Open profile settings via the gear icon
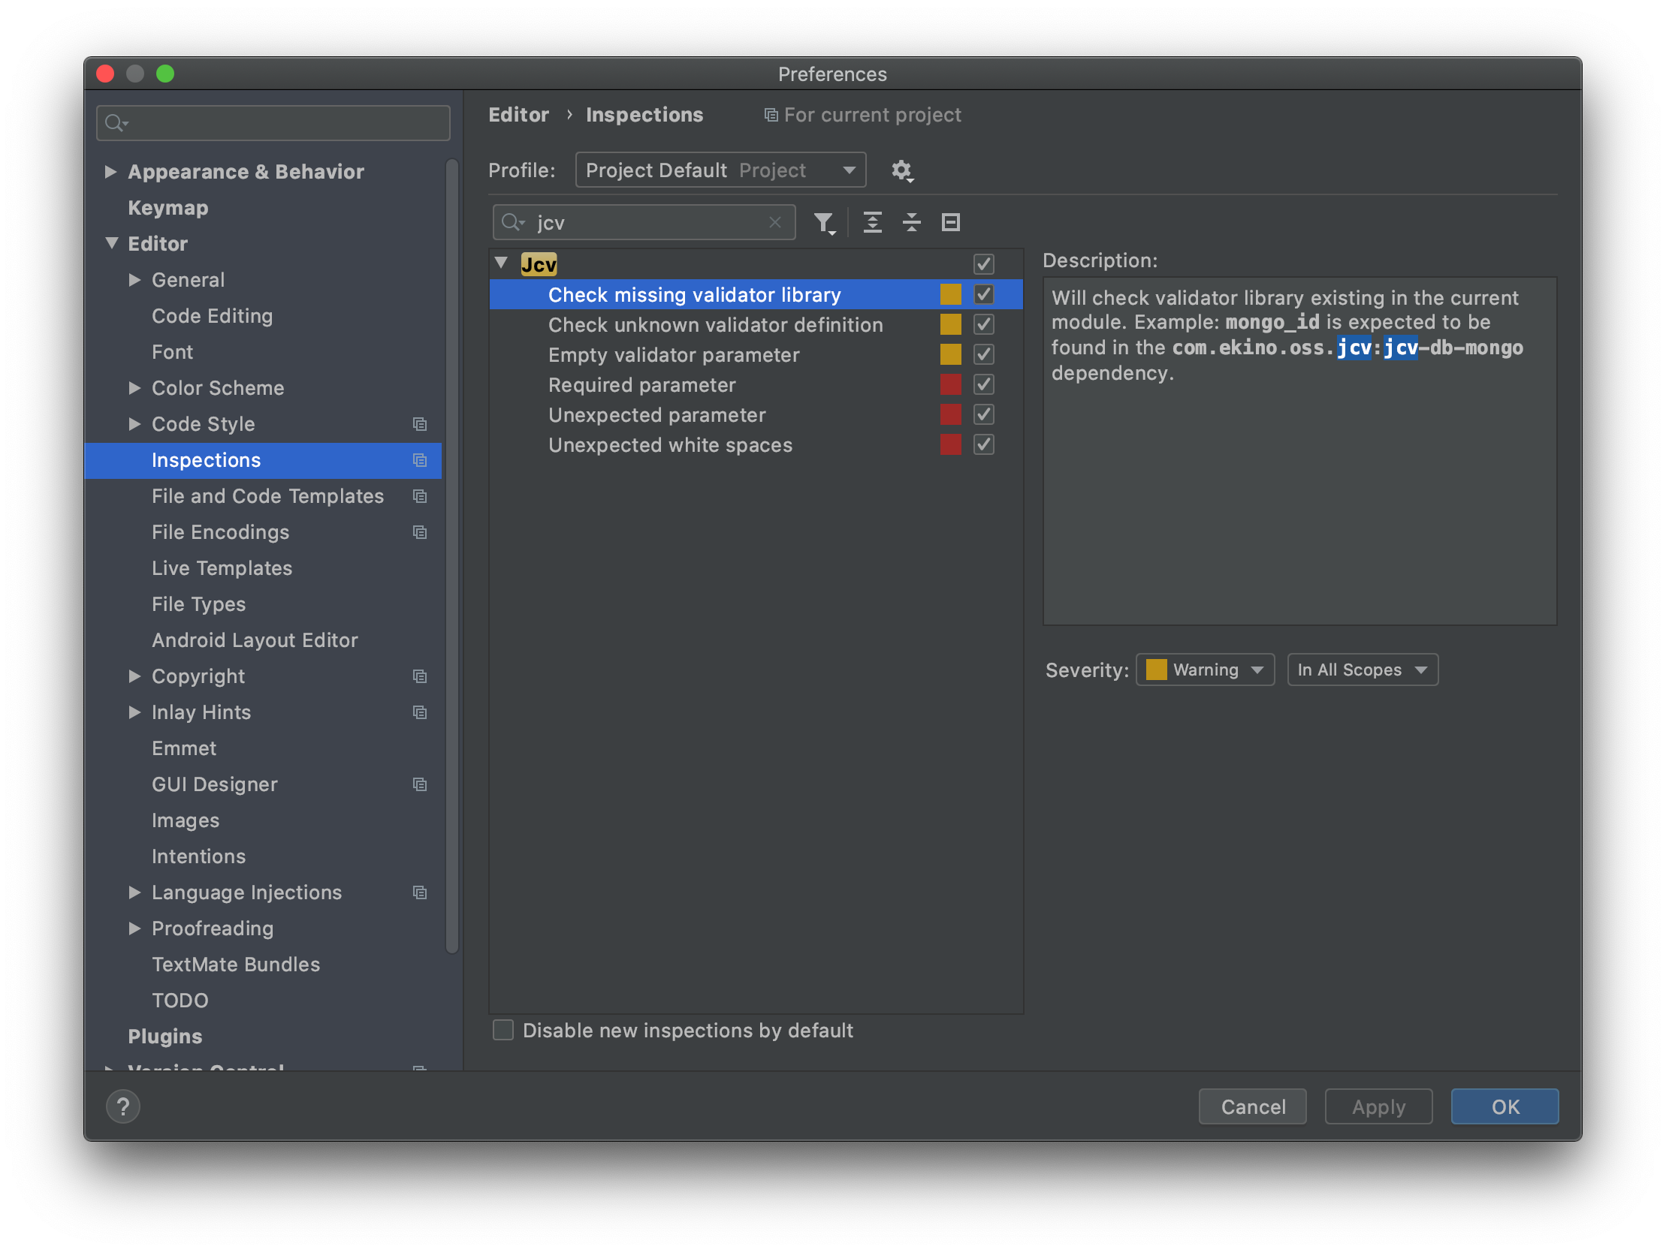The height and width of the screenshot is (1252, 1666). click(901, 170)
